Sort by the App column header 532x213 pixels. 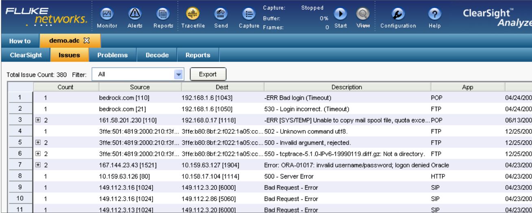(468, 87)
